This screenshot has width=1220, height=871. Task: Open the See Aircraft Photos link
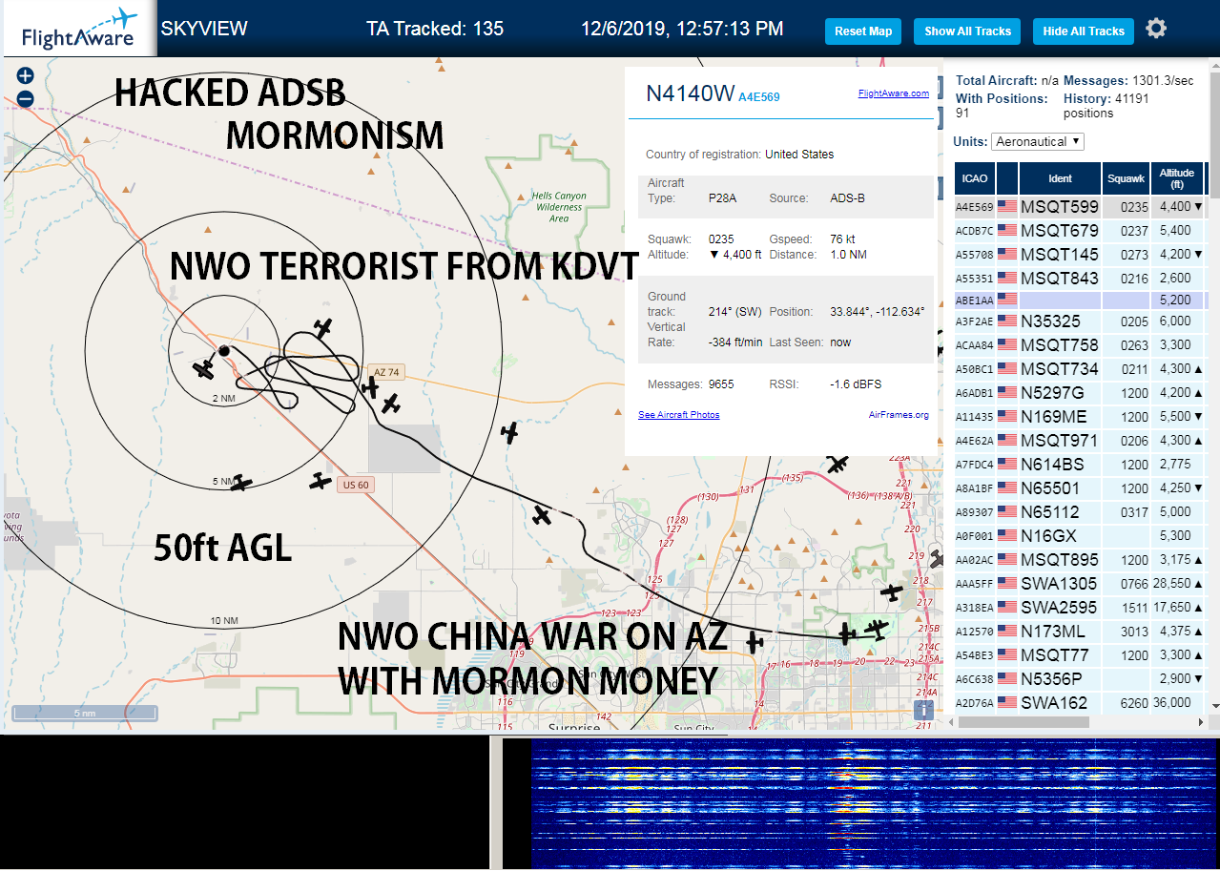679,414
